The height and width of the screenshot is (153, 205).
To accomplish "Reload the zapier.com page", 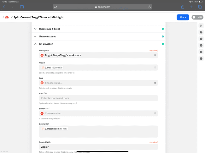I will tap(149, 7).
